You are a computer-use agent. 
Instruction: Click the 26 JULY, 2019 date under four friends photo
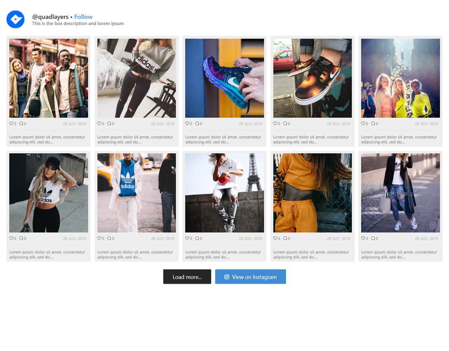[75, 124]
